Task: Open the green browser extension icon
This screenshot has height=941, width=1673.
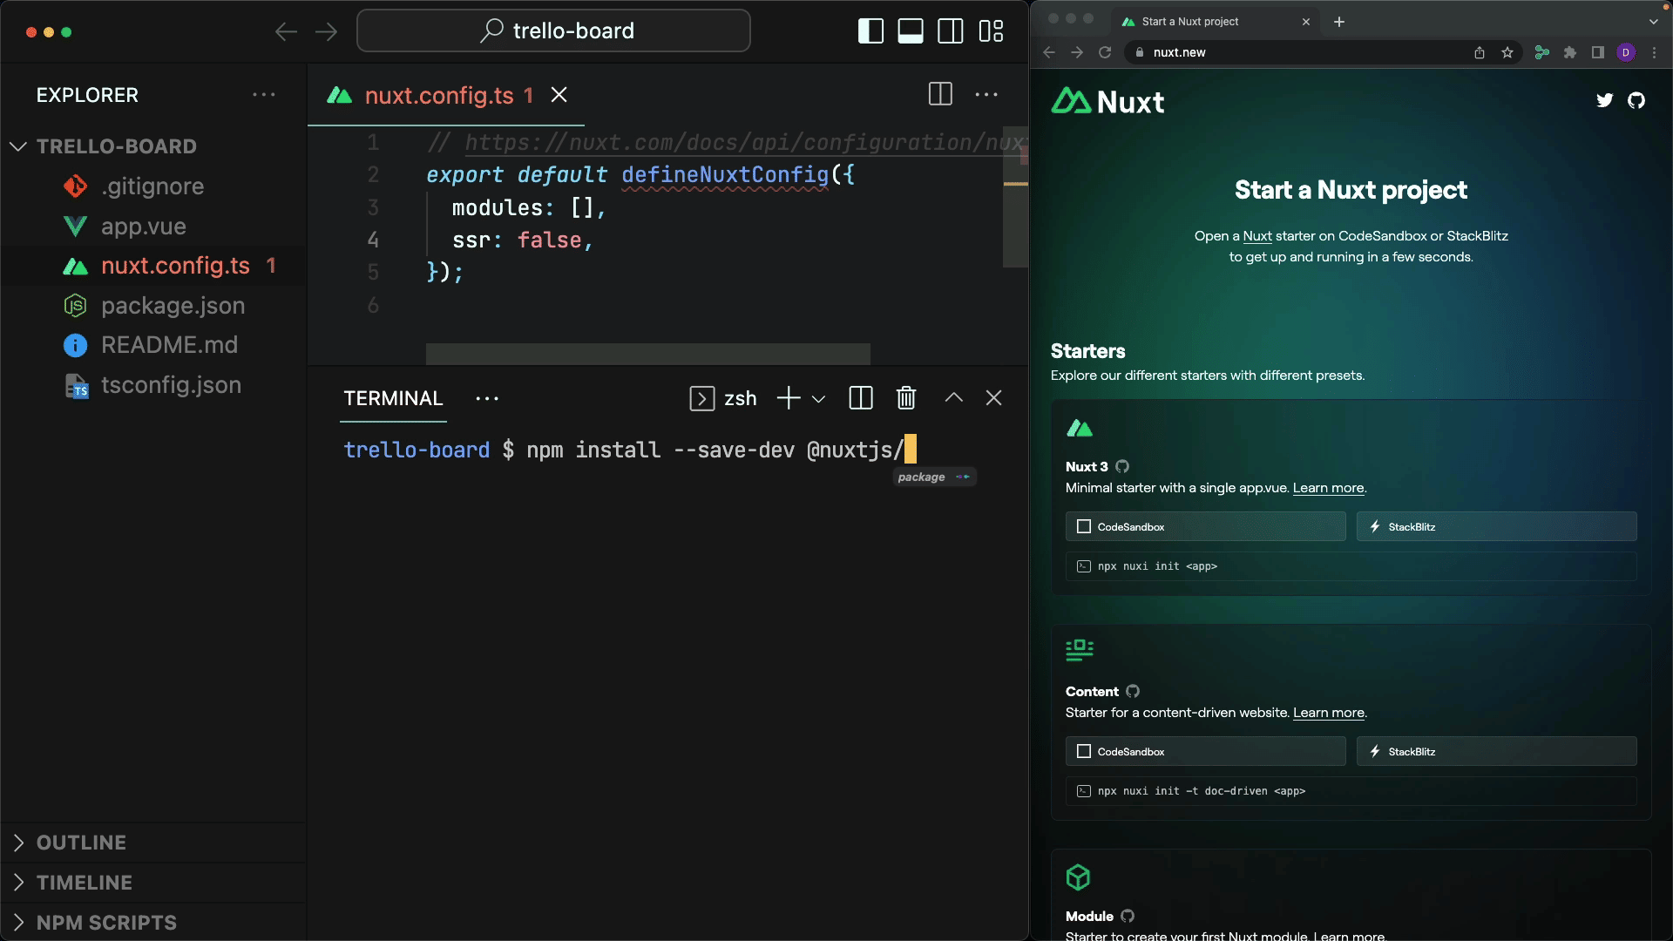Action: pyautogui.click(x=1542, y=52)
